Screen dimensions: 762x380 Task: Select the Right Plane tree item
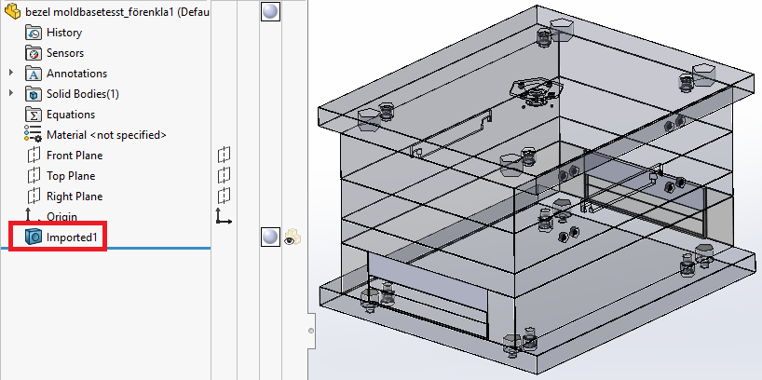[75, 197]
